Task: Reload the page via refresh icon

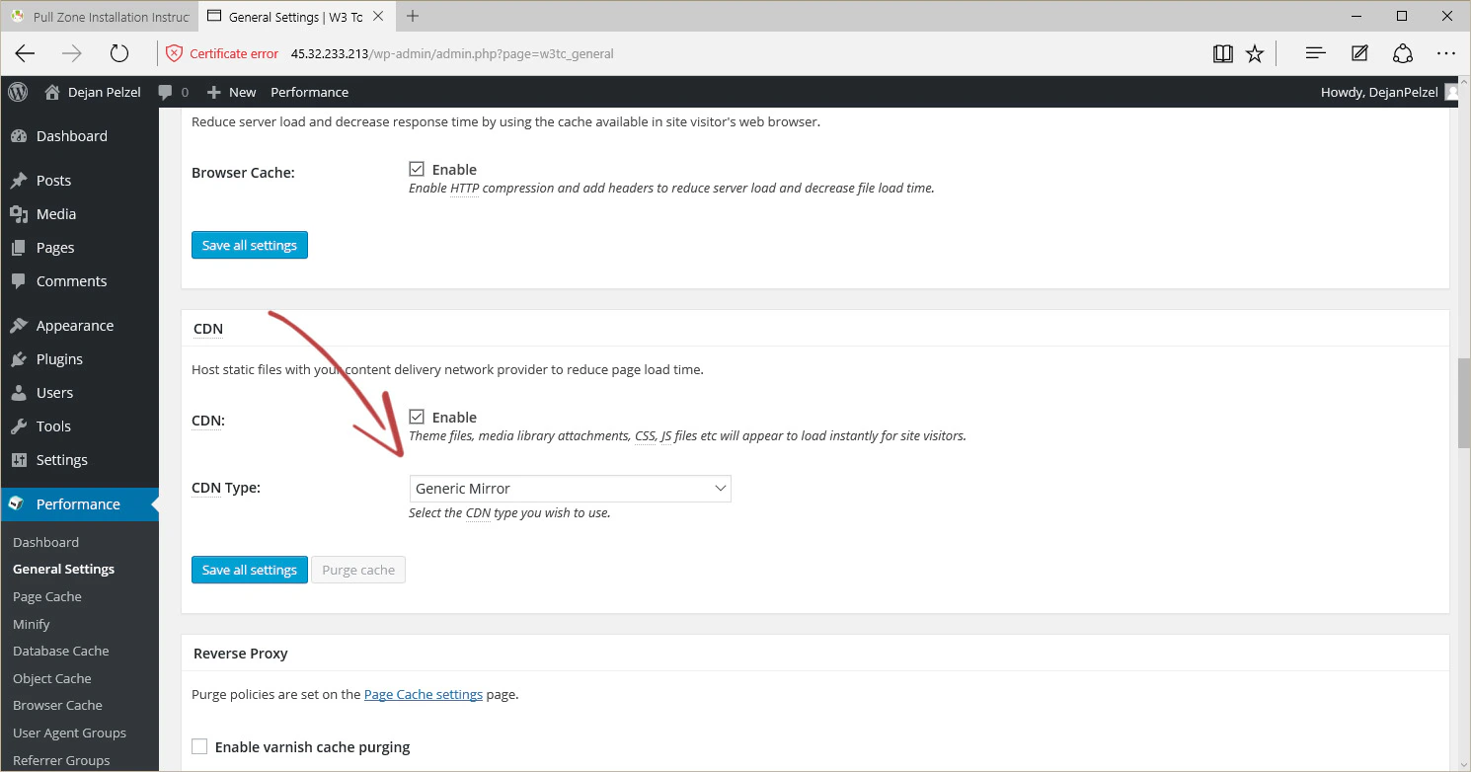Action: [x=119, y=53]
